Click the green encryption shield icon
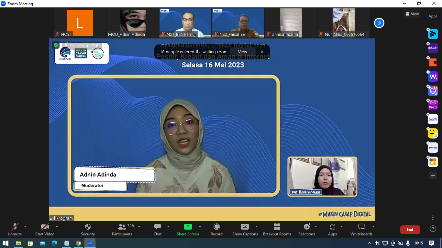 56,45
